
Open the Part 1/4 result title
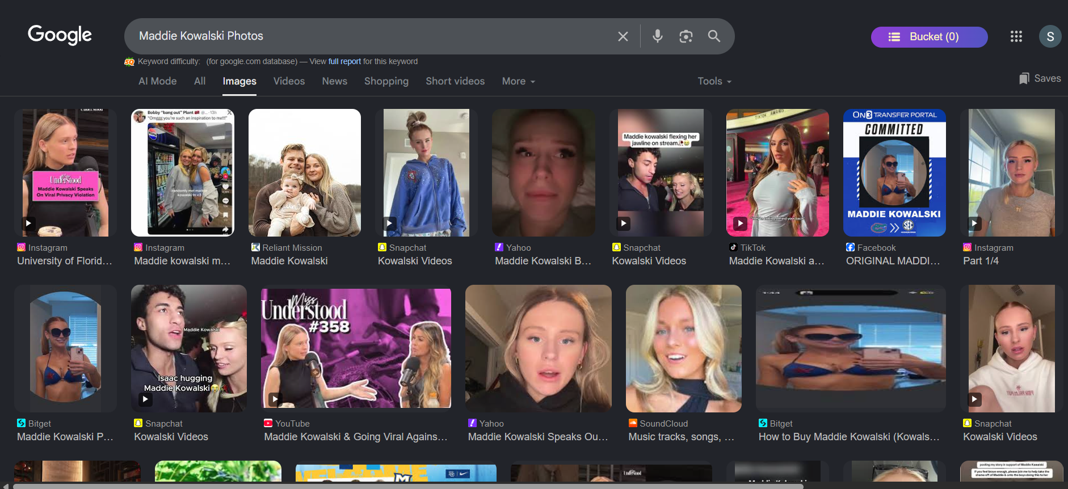[x=981, y=261]
